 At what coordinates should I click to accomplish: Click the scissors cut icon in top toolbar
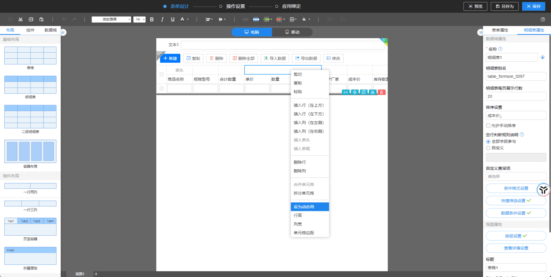tap(20, 20)
